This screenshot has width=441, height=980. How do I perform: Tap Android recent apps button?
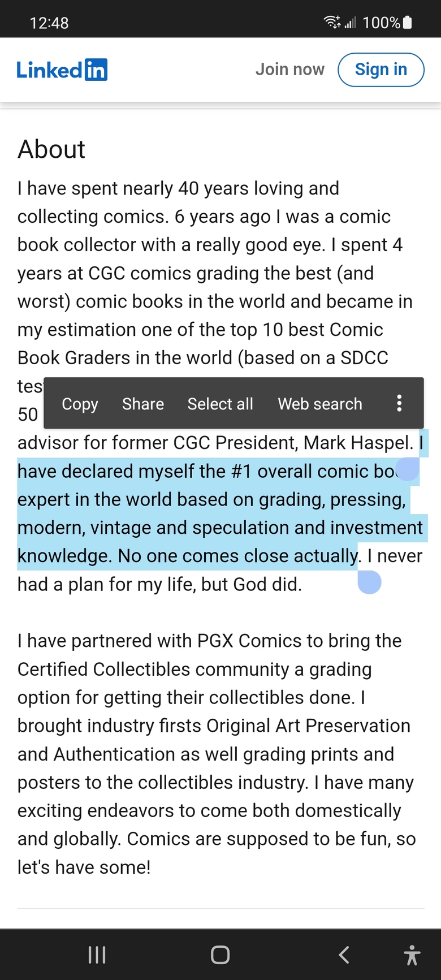coord(97,955)
